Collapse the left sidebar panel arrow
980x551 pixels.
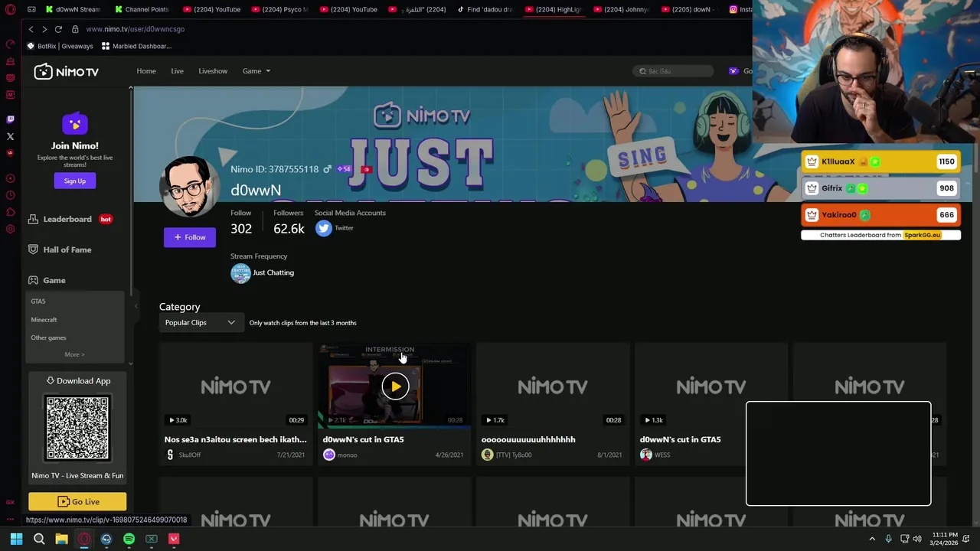pyautogui.click(x=136, y=306)
